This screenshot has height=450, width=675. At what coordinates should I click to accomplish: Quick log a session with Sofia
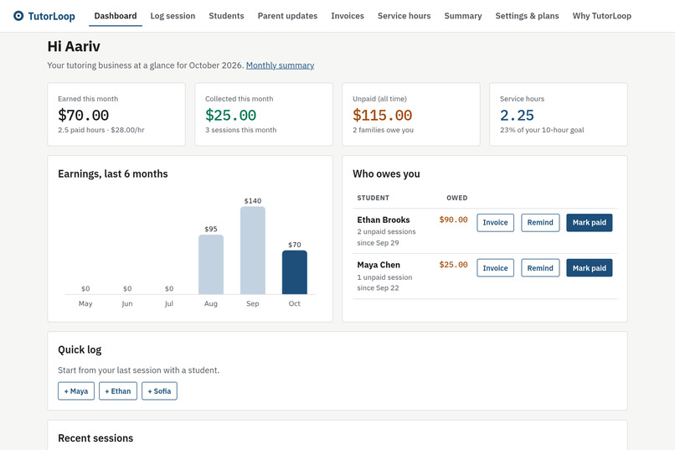(159, 391)
